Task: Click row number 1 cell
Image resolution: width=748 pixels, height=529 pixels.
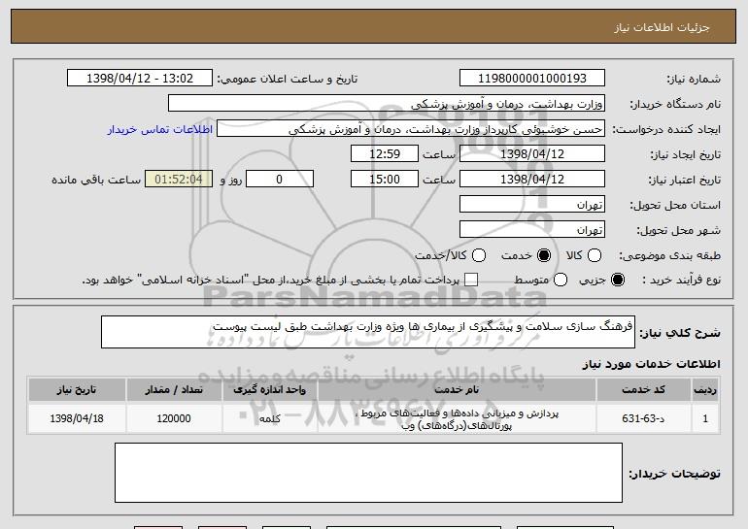Action: 705,418
